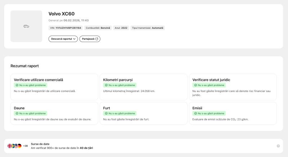Click the green check badge under Emisii
Image resolution: width=288 pixels, height=157 pixels.
pos(209,114)
